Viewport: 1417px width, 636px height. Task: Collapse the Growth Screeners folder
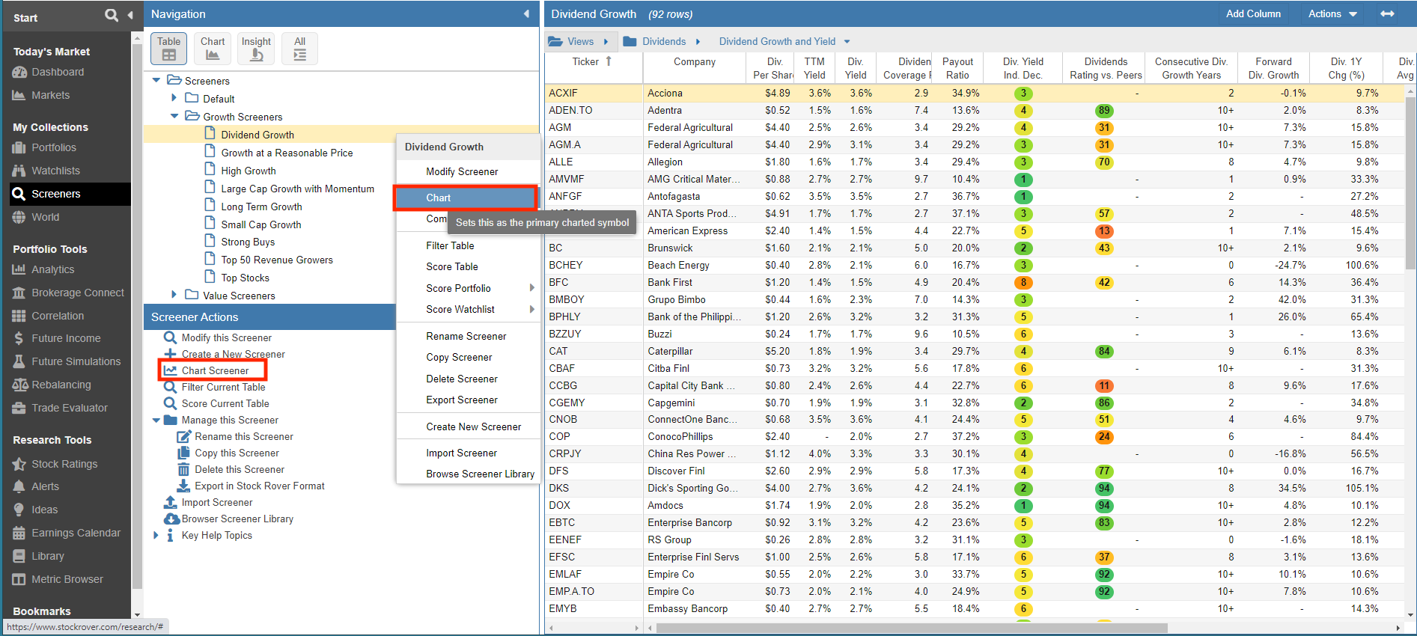pos(174,116)
